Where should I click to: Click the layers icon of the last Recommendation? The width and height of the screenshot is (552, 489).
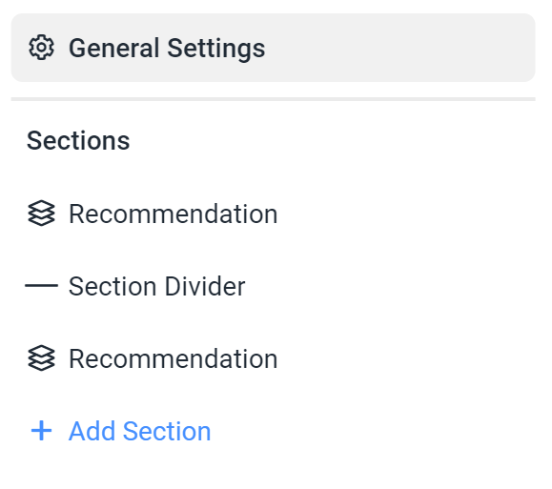[x=41, y=358]
